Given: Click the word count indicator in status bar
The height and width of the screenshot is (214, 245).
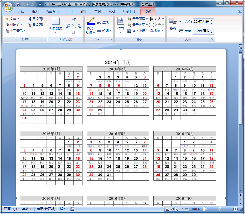Looking at the screenshot, I should tap(25, 209).
